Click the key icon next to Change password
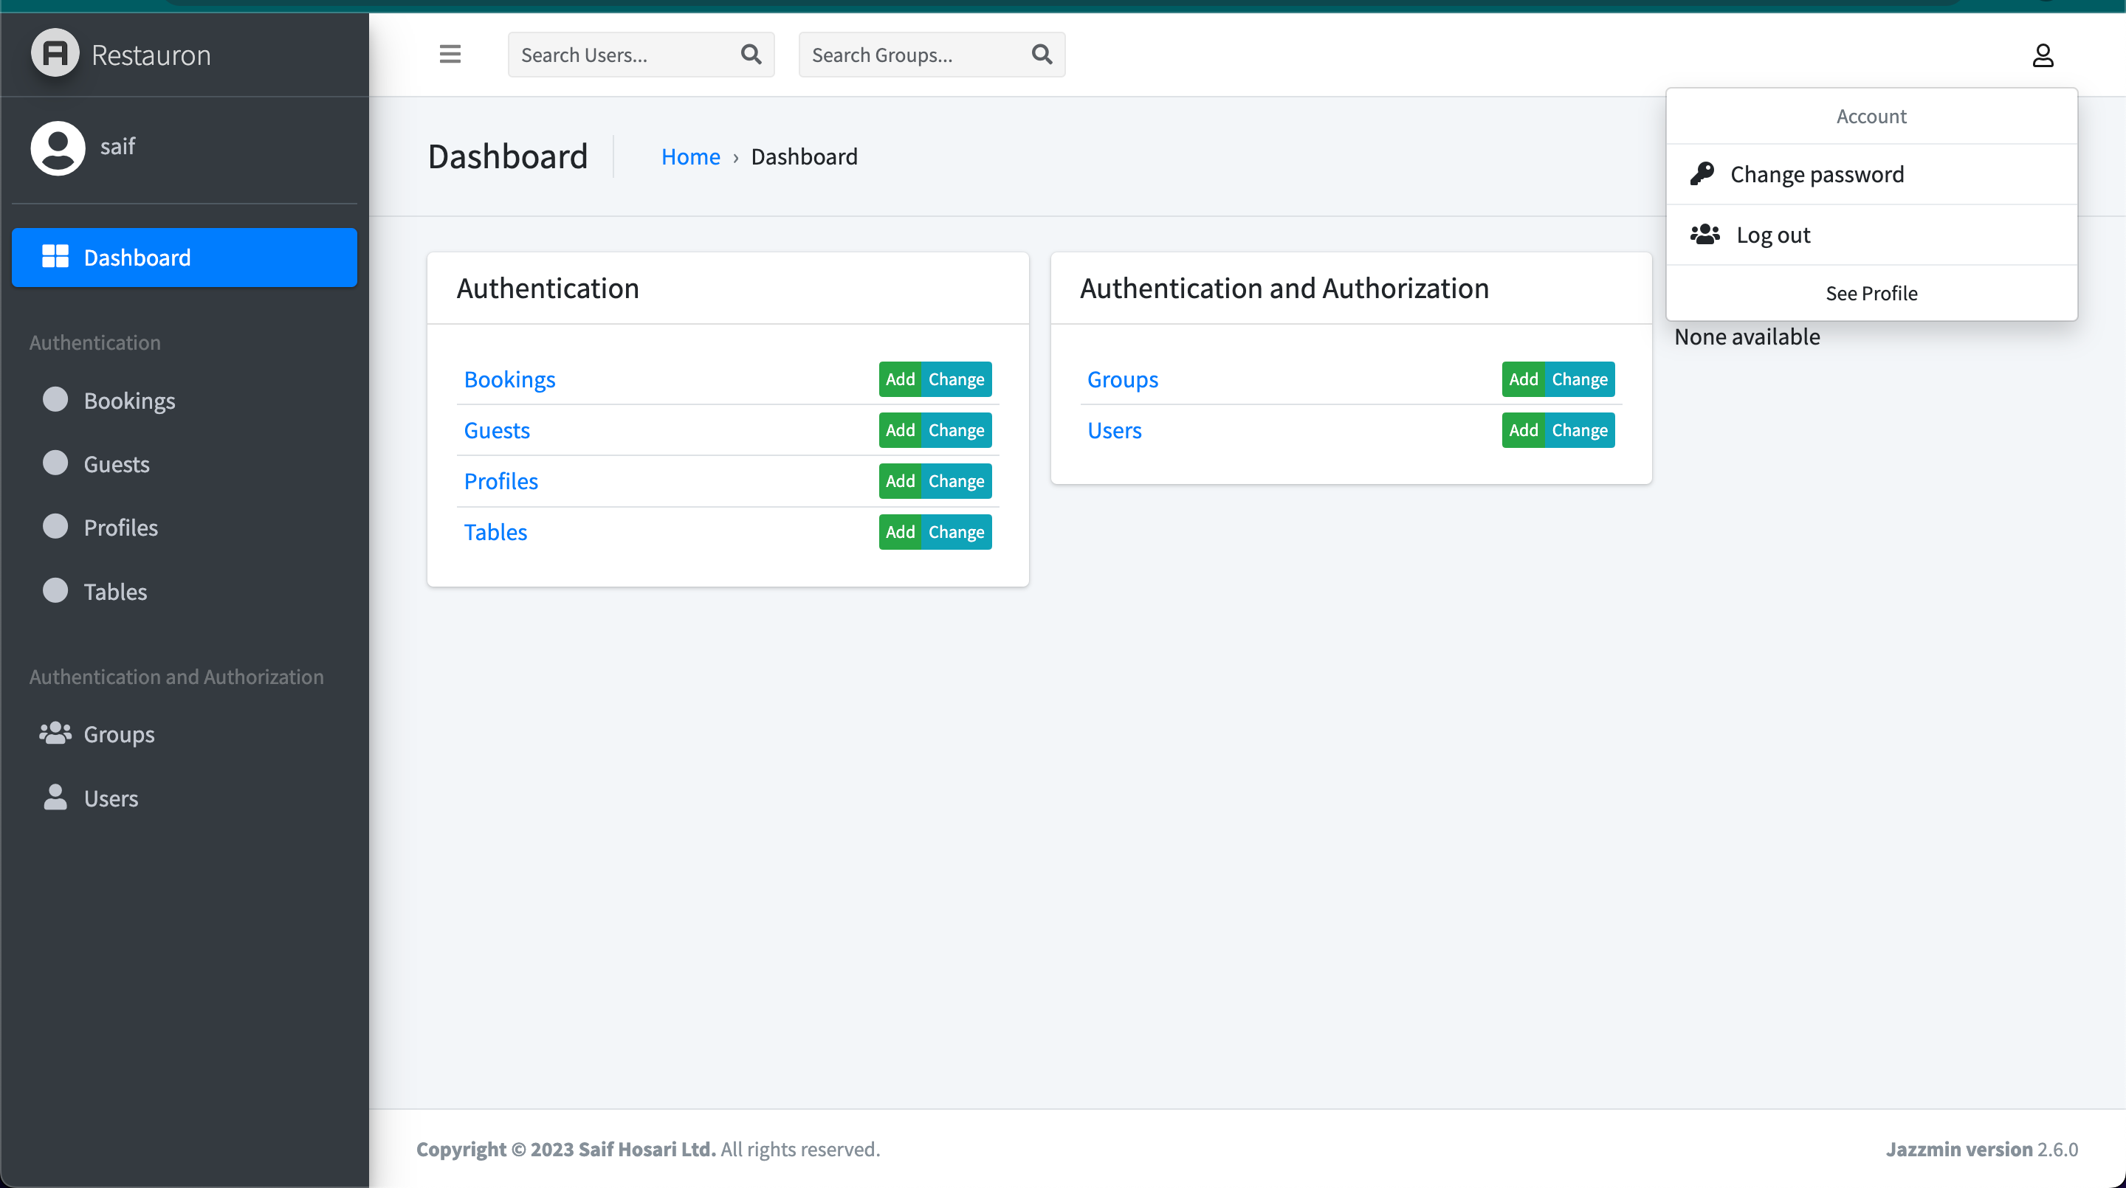Screen dimensions: 2126x1188 [1705, 173]
